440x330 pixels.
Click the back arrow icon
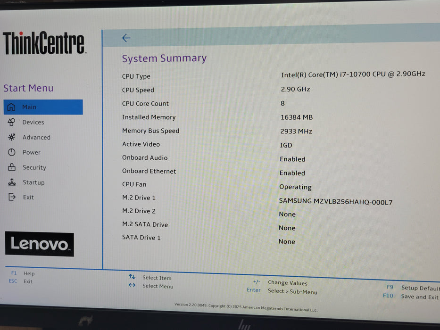126,38
